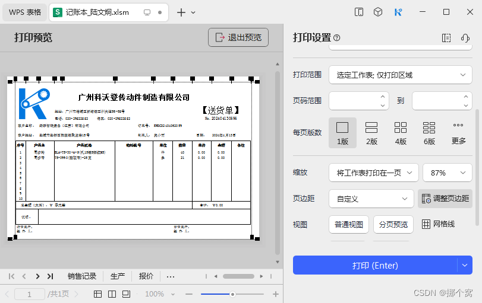Screen dimensions: 482x303
Task: Click the zoom out minus icon
Action: (x=189, y=294)
